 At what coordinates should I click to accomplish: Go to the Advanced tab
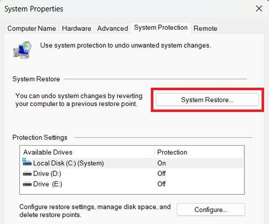pos(113,28)
